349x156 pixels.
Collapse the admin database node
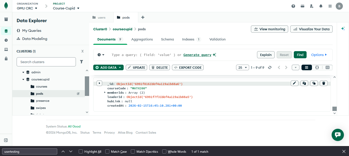pyautogui.click(x=24, y=72)
